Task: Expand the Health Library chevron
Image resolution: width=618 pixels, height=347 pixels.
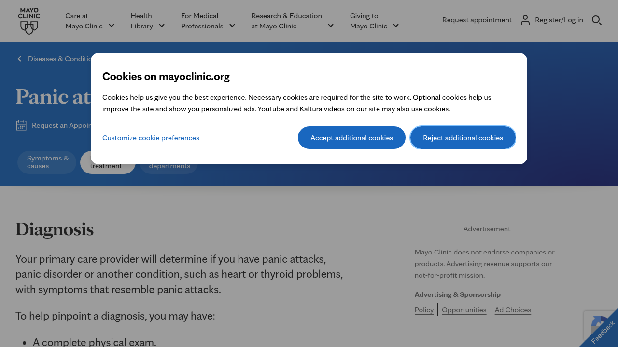Action: [x=162, y=26]
